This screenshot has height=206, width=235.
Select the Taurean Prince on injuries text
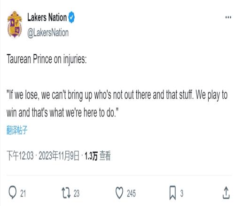[x=47, y=59]
